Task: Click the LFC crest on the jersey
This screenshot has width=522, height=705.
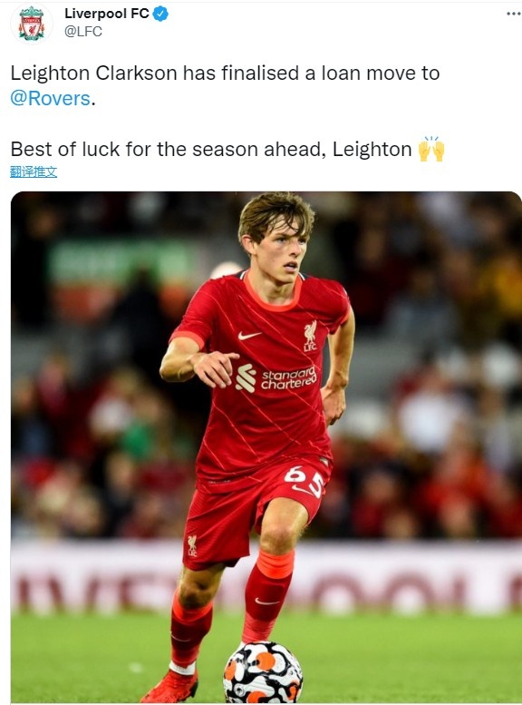Action: [310, 336]
